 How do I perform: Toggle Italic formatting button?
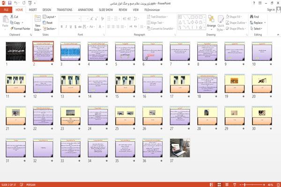(x=66, y=27)
